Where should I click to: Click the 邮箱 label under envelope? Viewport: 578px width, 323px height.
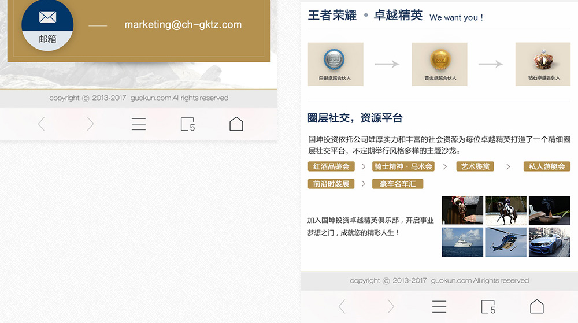coord(47,39)
